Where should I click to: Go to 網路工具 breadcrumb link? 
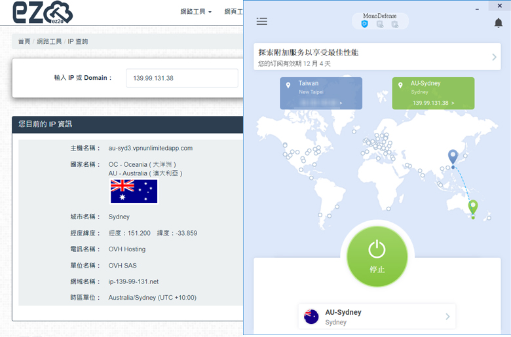coord(49,41)
